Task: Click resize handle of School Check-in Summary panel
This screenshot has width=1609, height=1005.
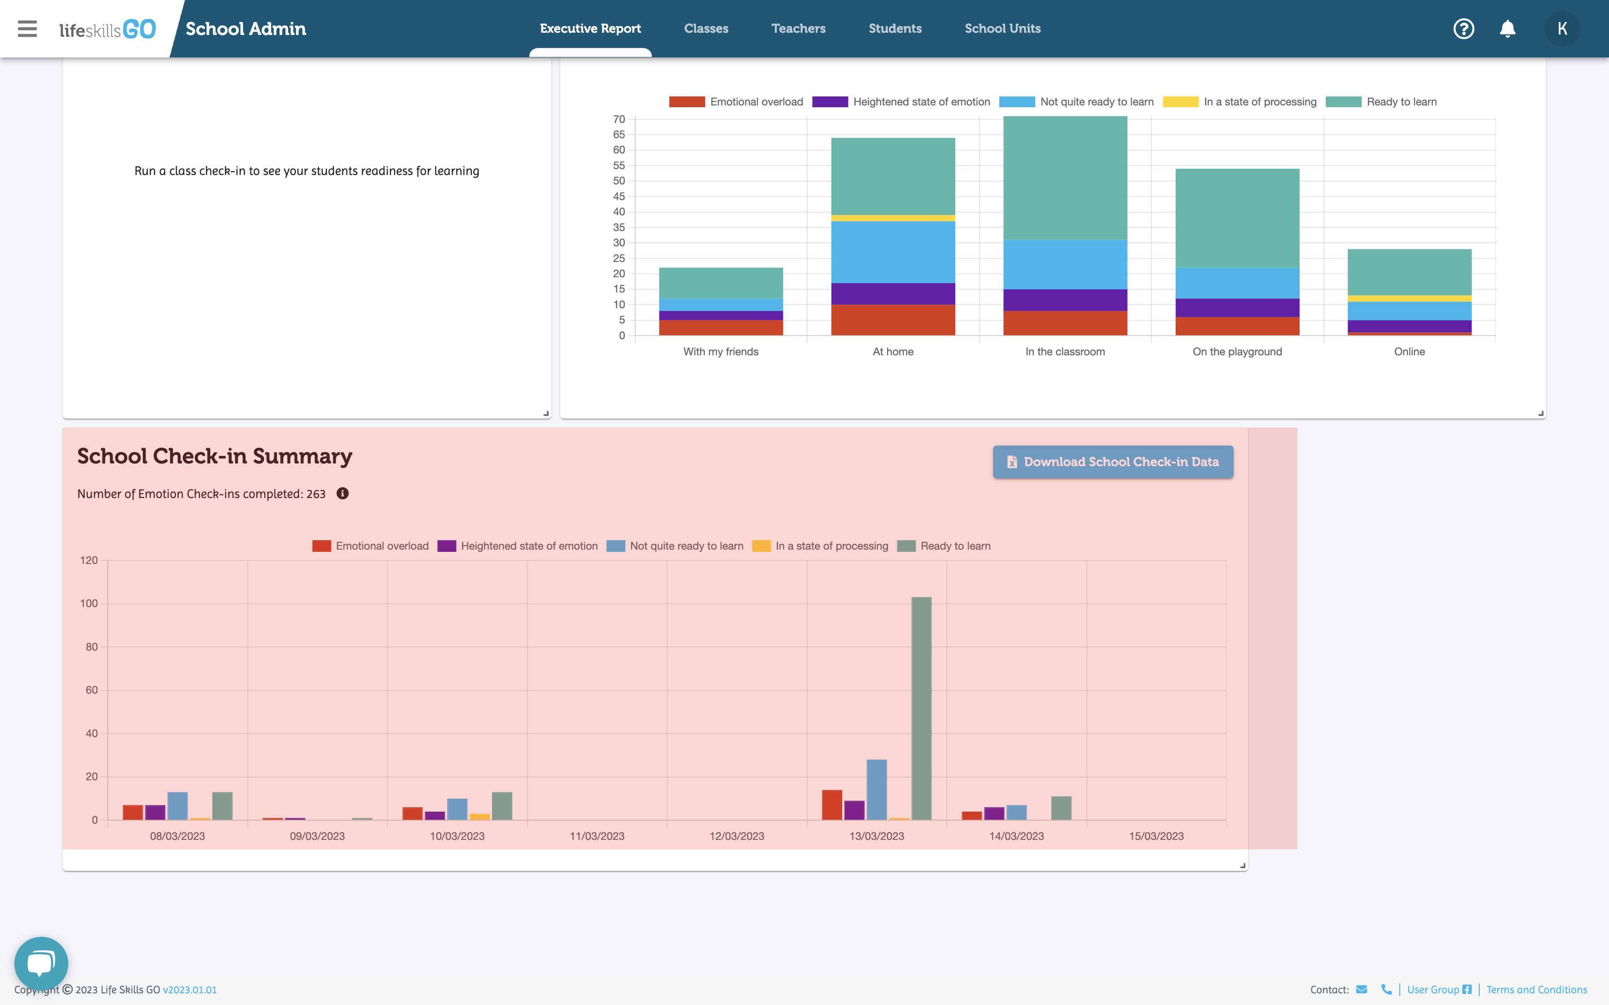Action: pos(1242,865)
